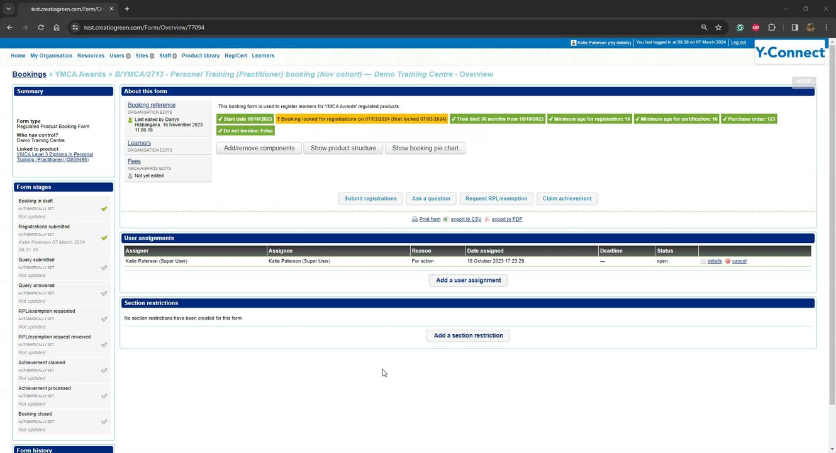Click the browser forward arrow
This screenshot has width=836, height=453.
pos(25,28)
